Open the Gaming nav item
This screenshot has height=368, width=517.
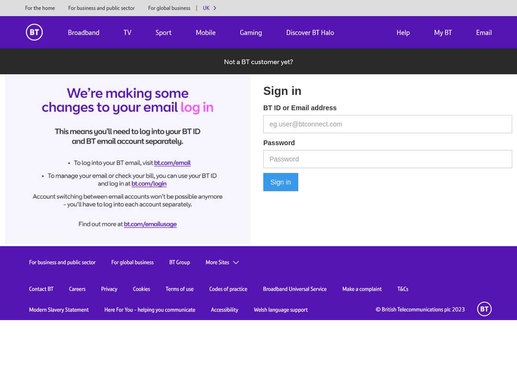tap(250, 33)
